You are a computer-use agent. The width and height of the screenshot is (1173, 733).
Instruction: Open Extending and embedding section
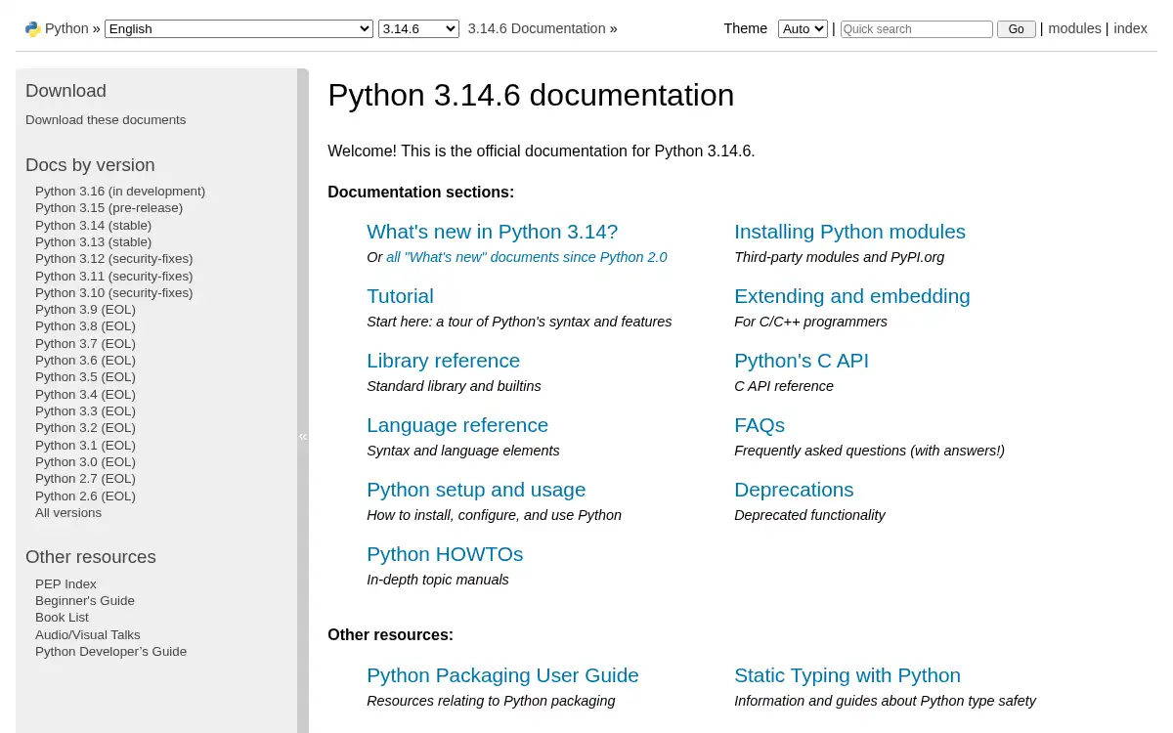[x=852, y=296]
